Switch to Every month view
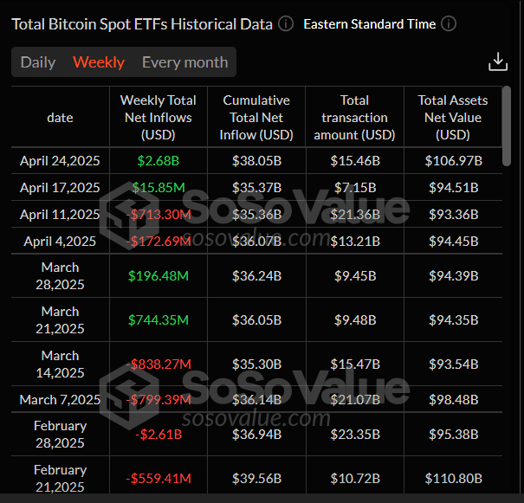Screen dimensions: 524x503 tap(184, 62)
